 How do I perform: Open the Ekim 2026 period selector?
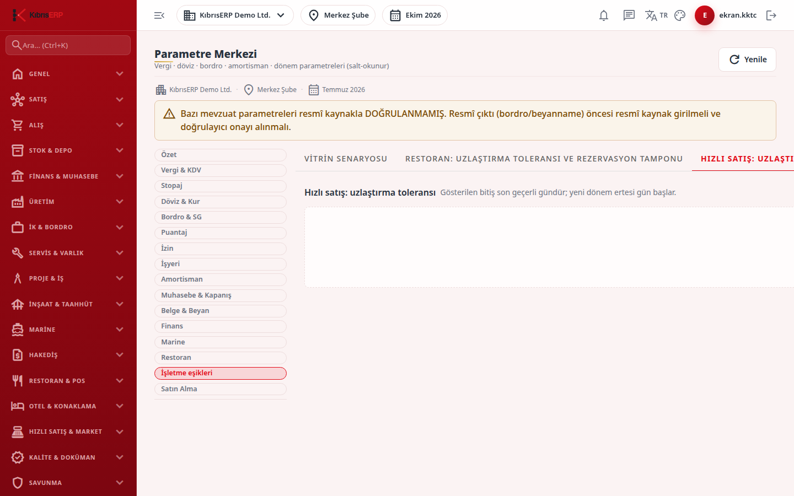pos(415,15)
